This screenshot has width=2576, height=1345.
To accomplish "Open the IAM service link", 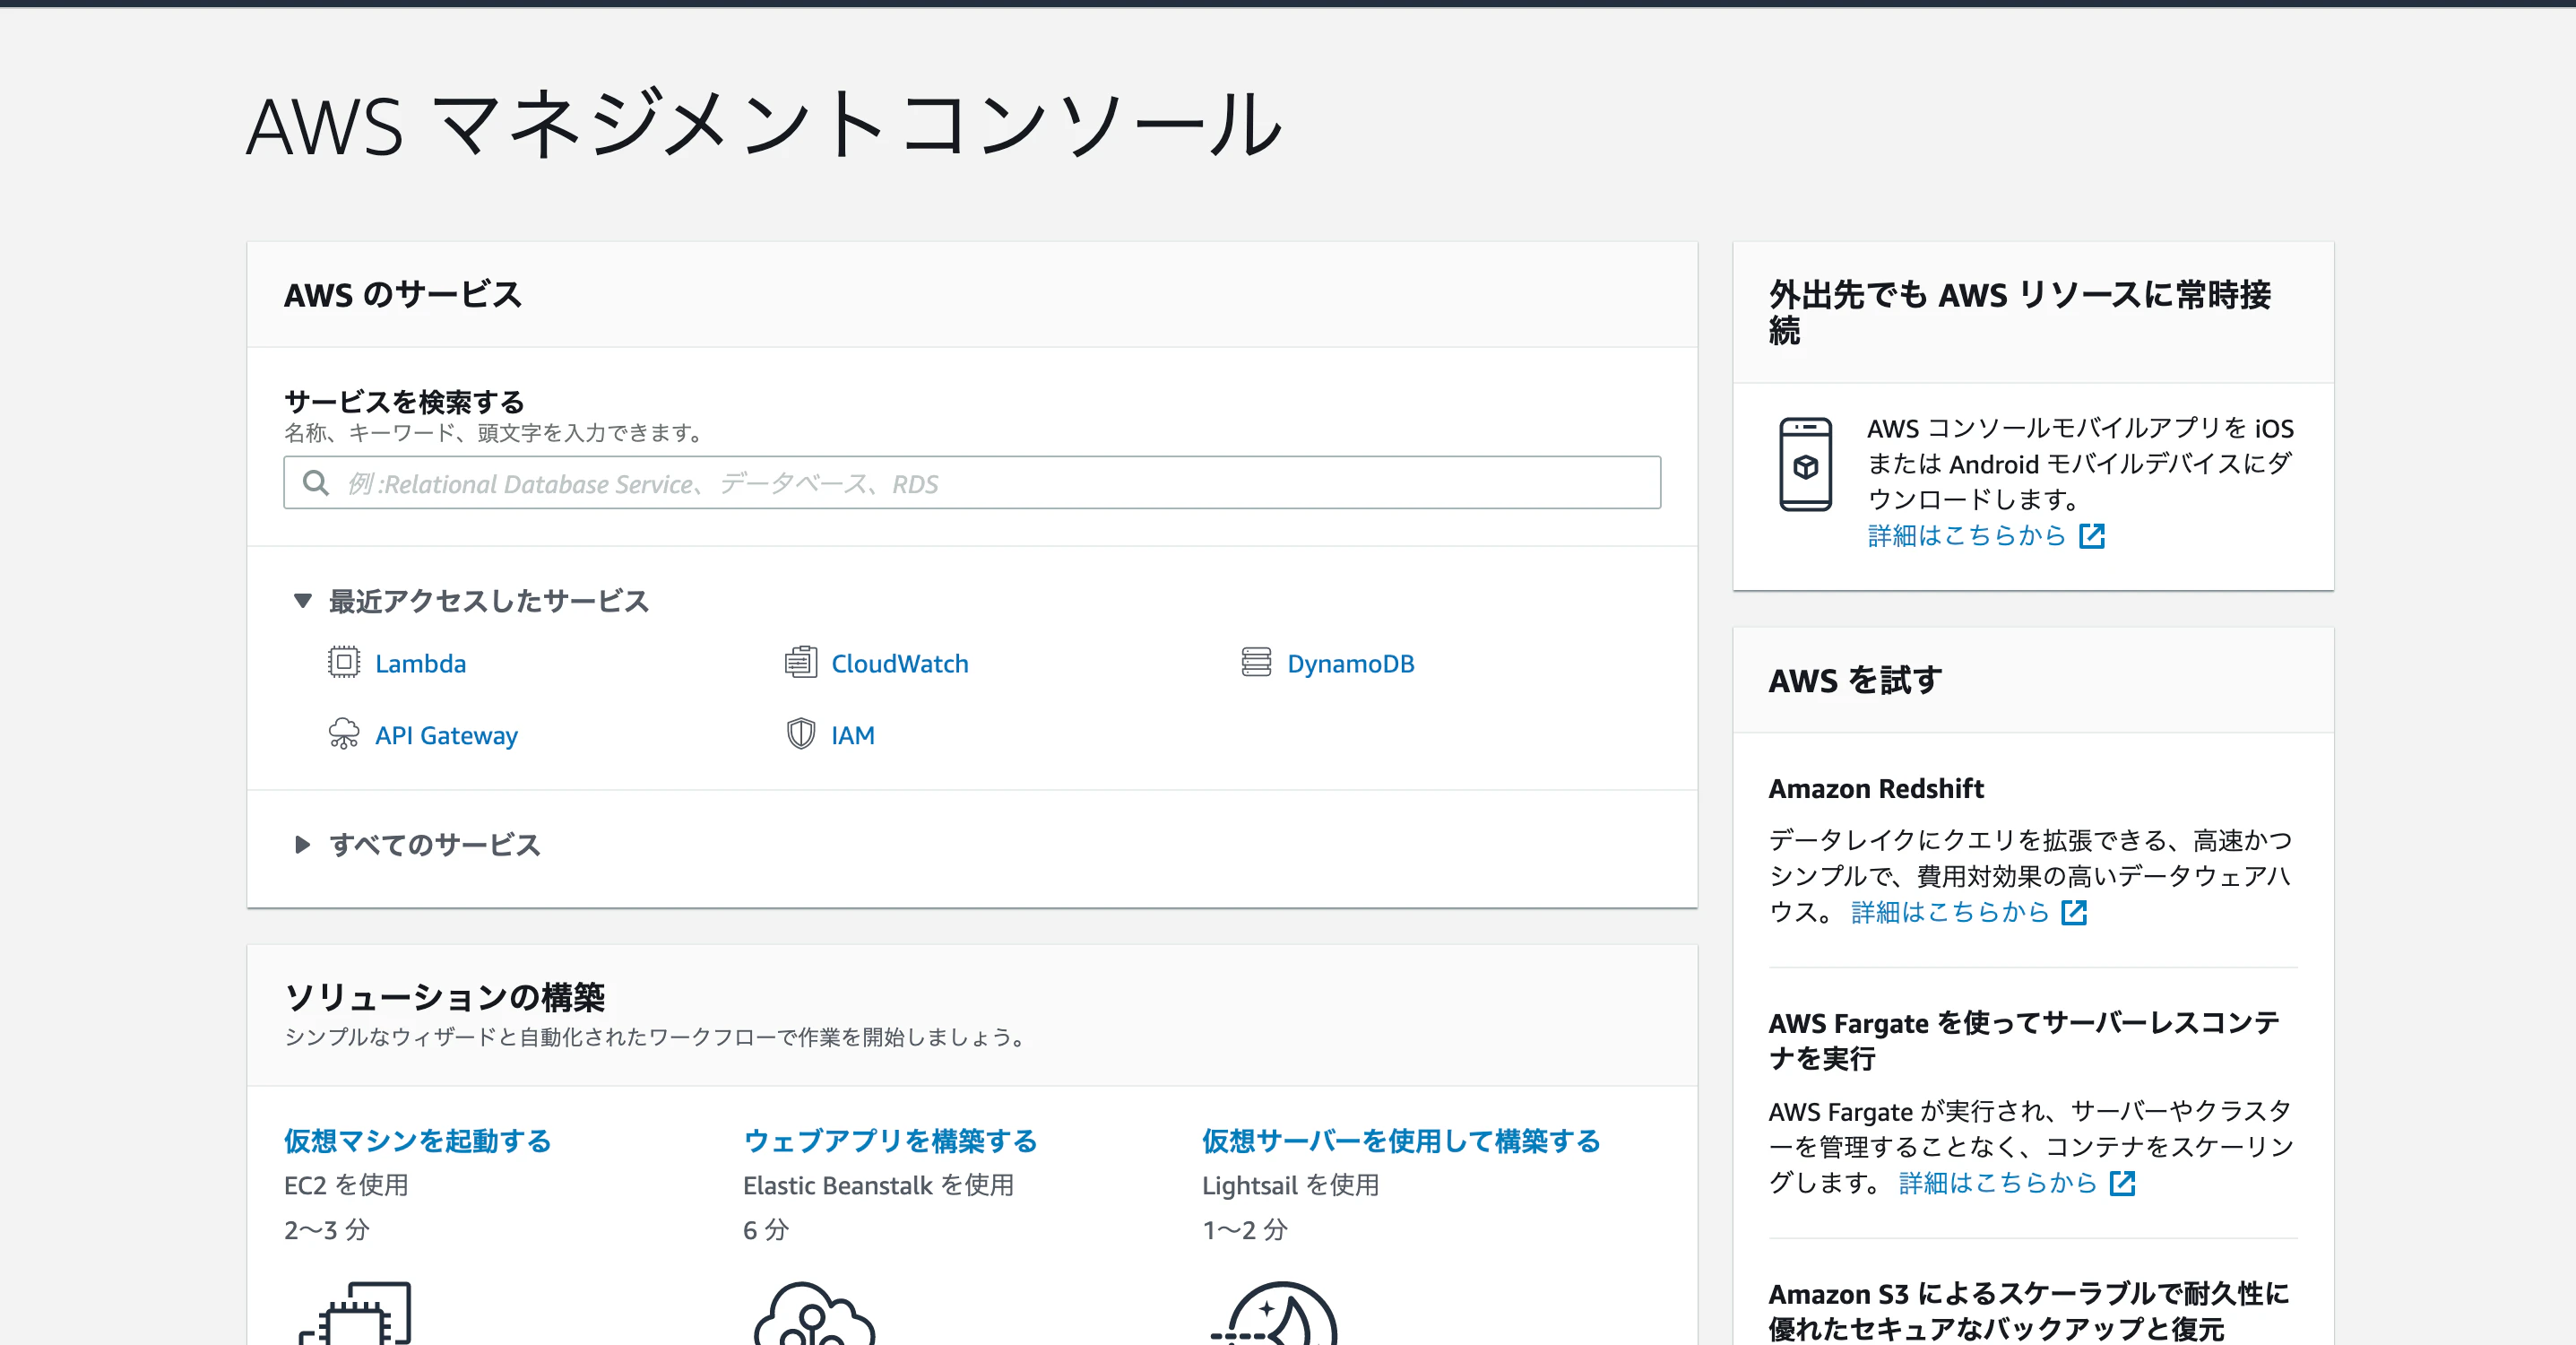I will [853, 735].
